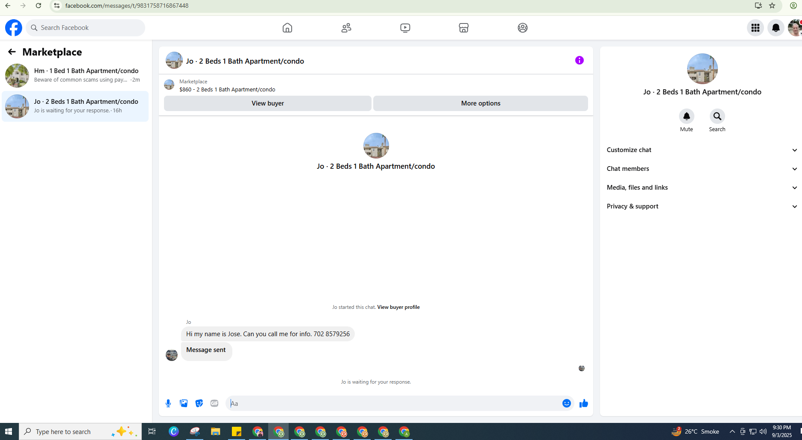Go back in browser history
Viewport: 802px width, 440px height.
(x=8, y=6)
